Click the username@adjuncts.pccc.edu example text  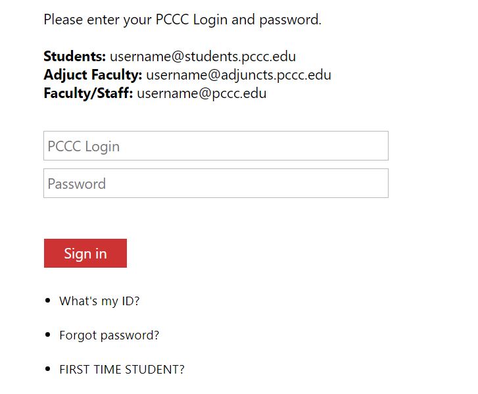(239, 76)
